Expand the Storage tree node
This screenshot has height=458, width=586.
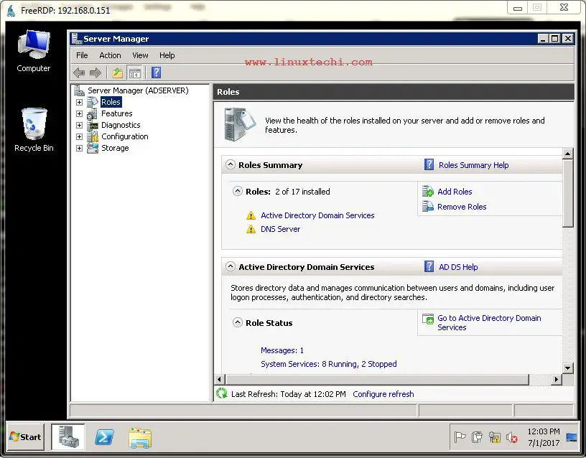(79, 149)
